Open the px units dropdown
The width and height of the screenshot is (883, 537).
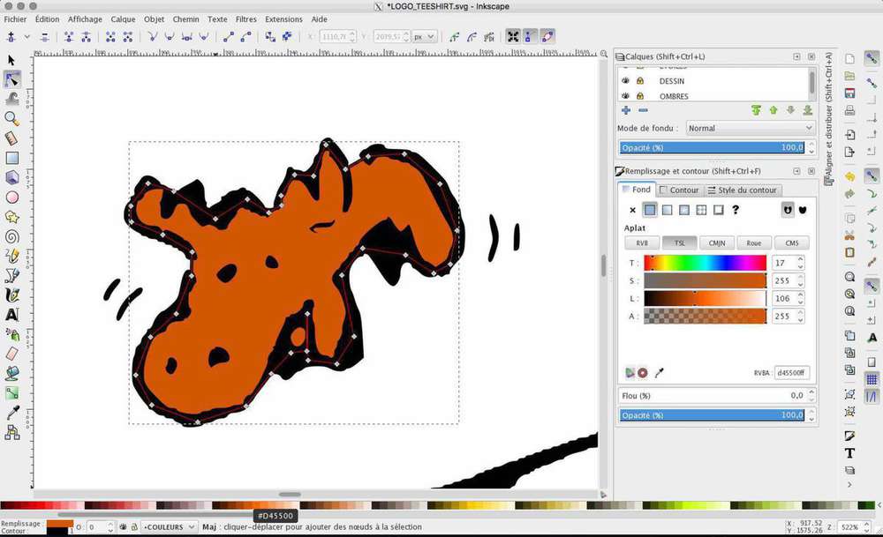[424, 36]
